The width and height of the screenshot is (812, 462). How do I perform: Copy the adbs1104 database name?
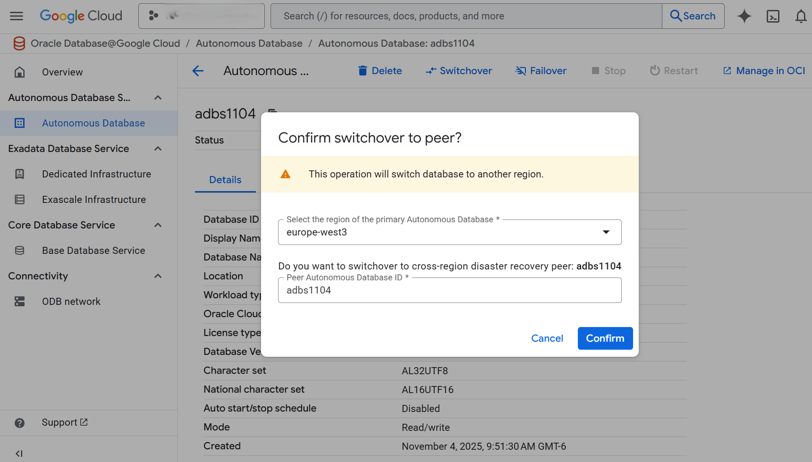pos(272,113)
